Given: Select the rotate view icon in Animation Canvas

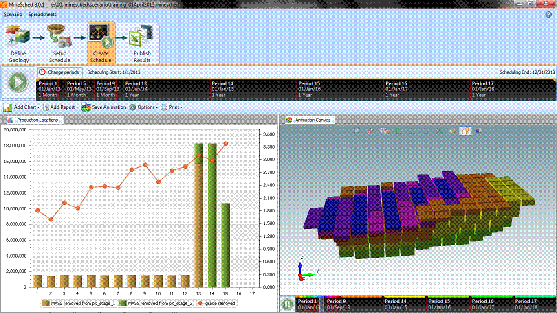Looking at the screenshot, I should tap(370, 130).
